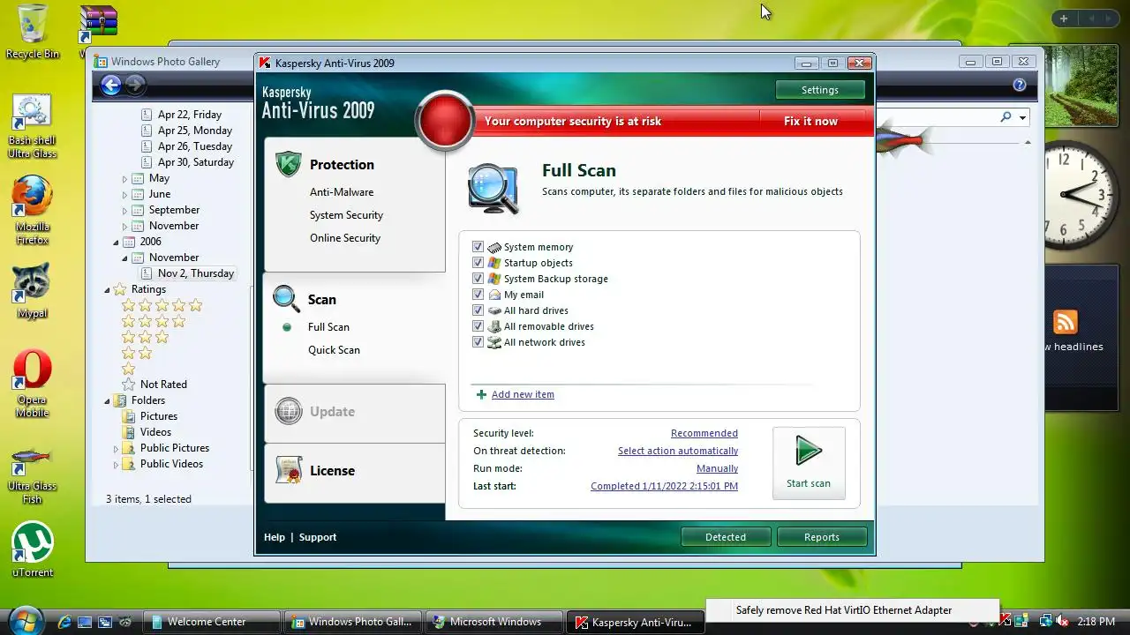Open the Photo Gallery search options dropdown arrow
Image resolution: width=1130 pixels, height=635 pixels.
pos(1023,117)
